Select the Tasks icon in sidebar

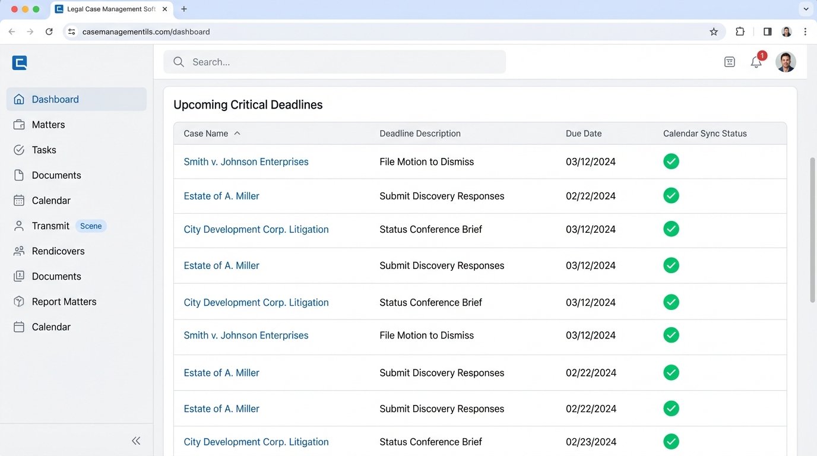20,150
